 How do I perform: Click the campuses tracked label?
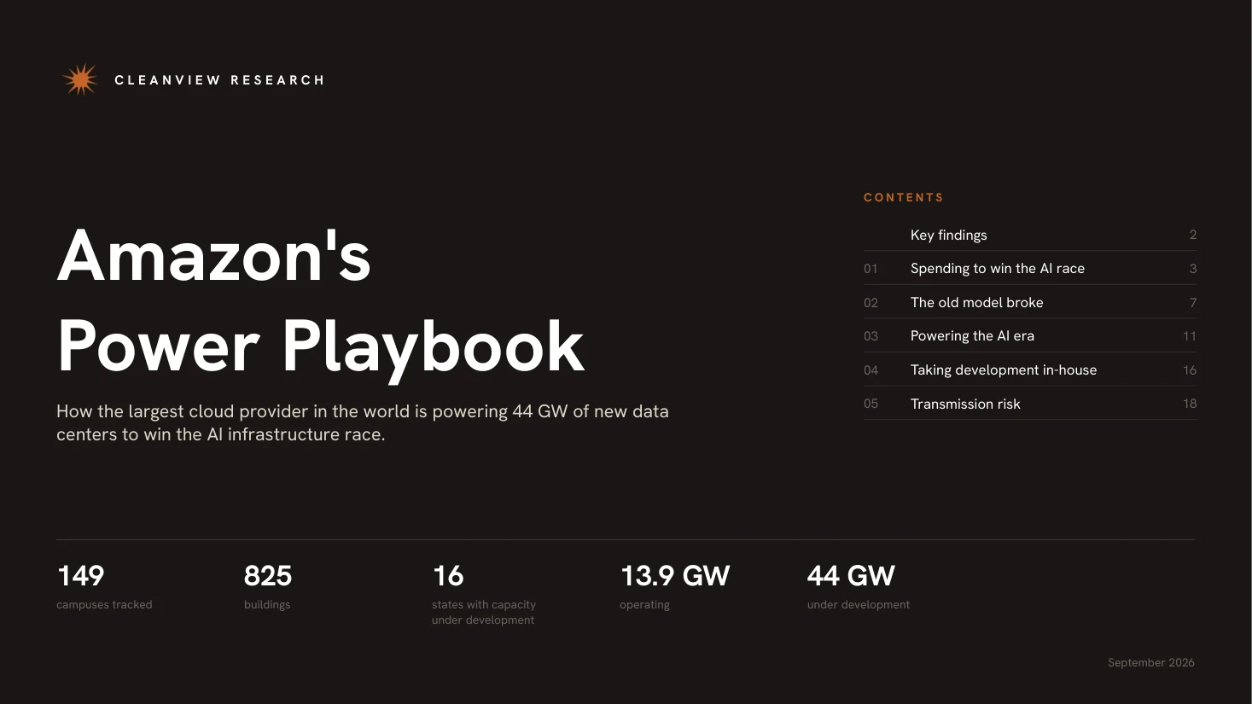point(104,605)
